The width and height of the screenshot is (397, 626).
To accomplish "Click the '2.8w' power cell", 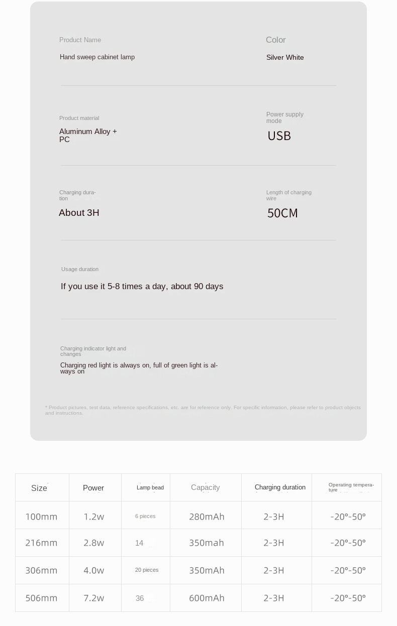I will [x=94, y=543].
